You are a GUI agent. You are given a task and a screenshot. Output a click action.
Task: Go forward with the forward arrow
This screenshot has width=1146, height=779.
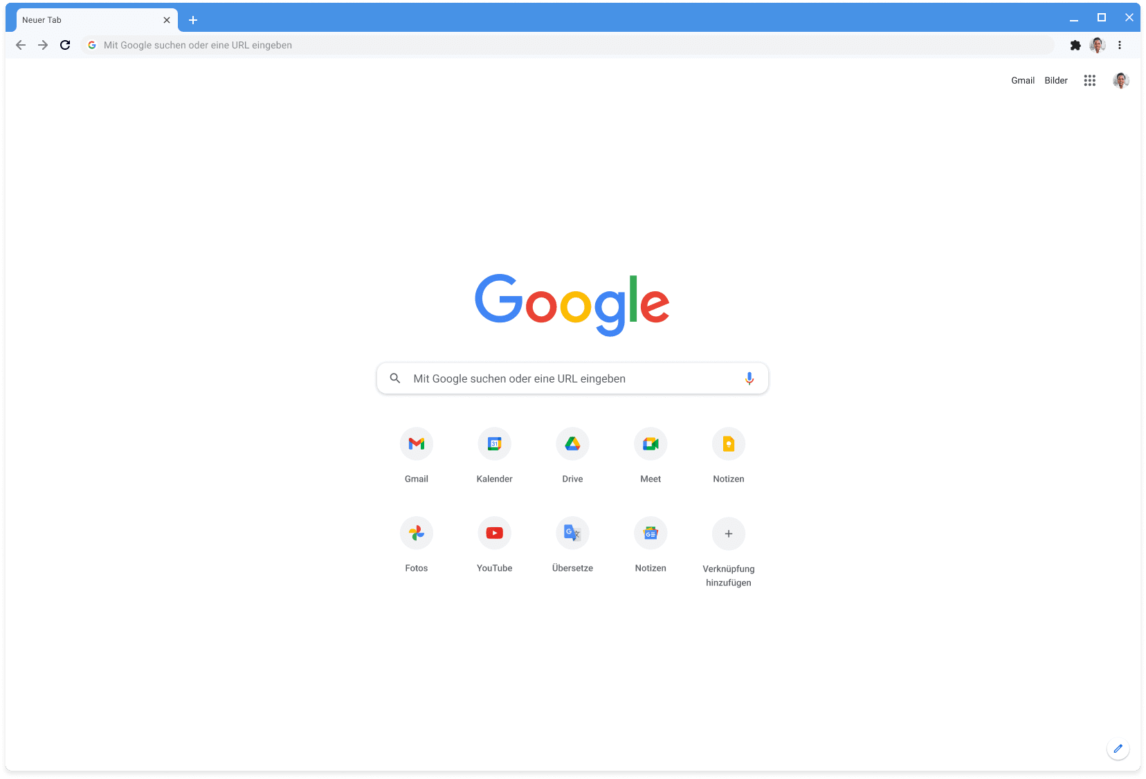pos(43,45)
